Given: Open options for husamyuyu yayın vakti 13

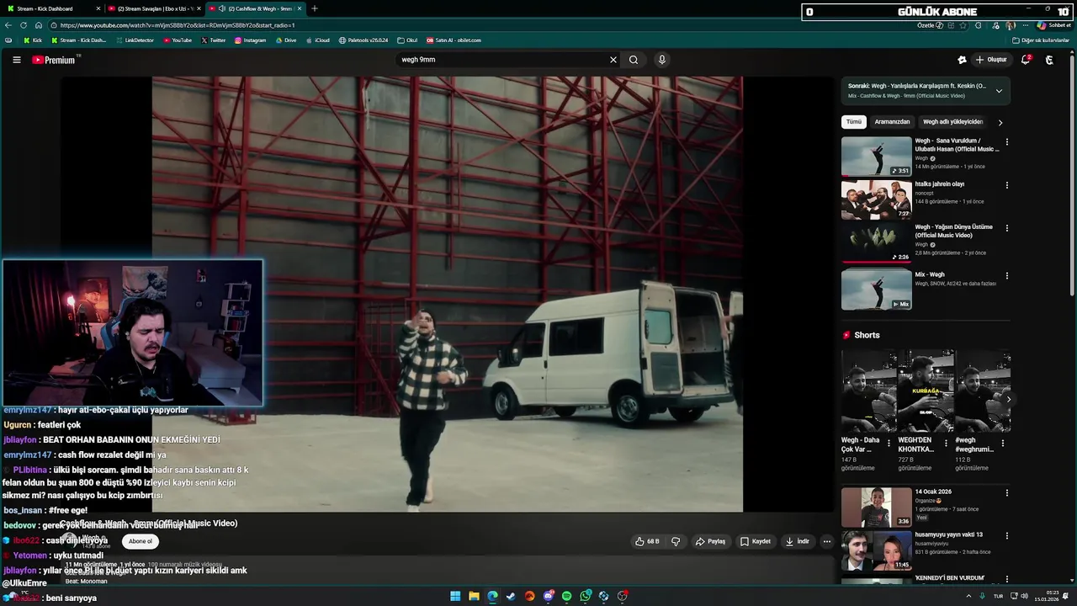Looking at the screenshot, I should click(1006, 535).
